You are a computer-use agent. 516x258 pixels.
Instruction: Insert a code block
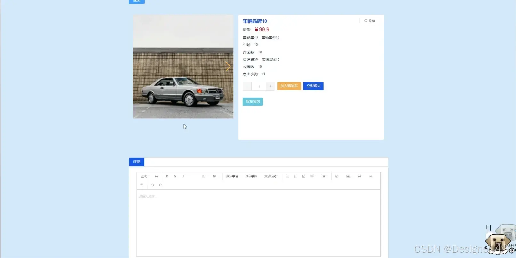(371, 176)
